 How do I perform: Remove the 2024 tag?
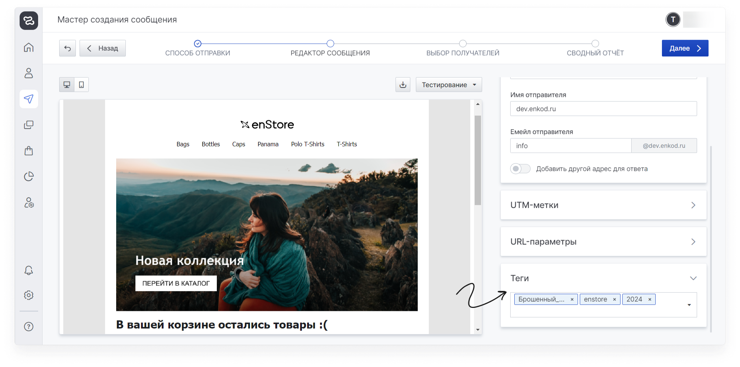(x=650, y=299)
